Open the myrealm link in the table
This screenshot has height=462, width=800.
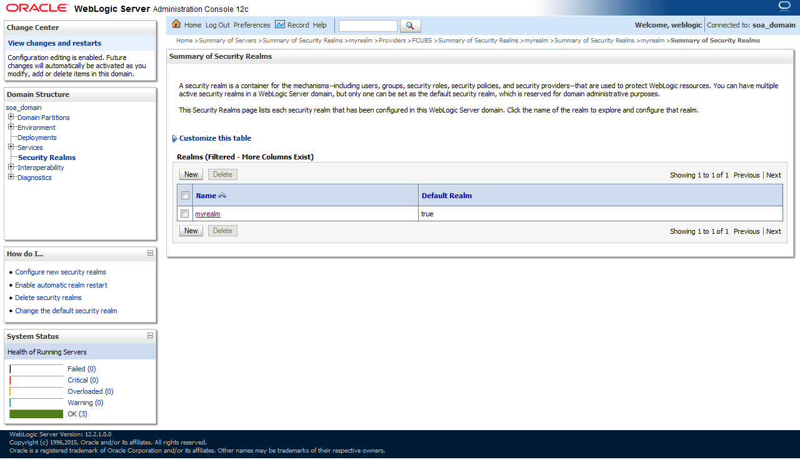point(207,214)
